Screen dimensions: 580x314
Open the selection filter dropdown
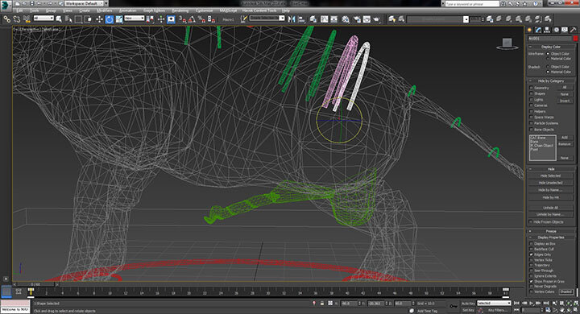[43, 19]
